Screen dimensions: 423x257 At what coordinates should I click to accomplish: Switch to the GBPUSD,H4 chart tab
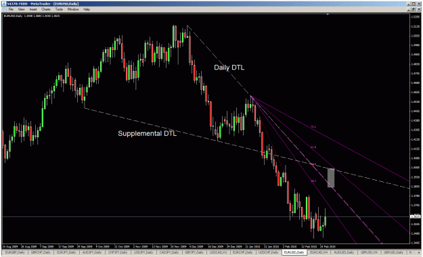(x=369, y=252)
